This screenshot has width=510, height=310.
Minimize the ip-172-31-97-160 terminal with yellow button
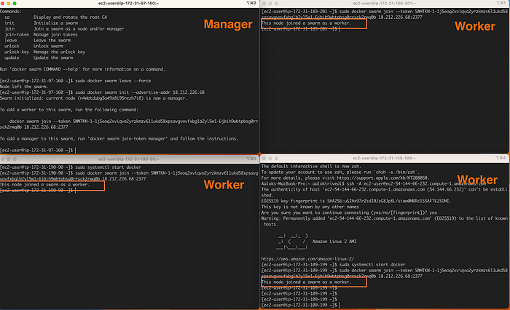coord(9,3)
